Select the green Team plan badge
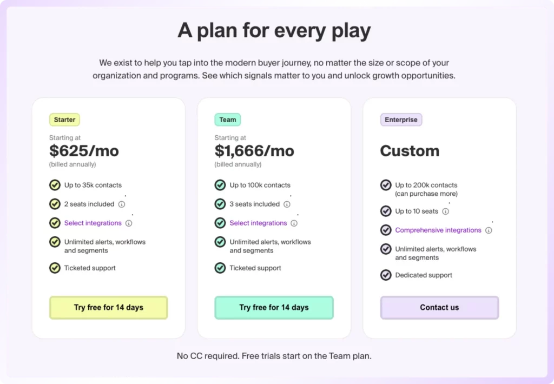Viewport: 554px width, 384px height. pyautogui.click(x=228, y=120)
